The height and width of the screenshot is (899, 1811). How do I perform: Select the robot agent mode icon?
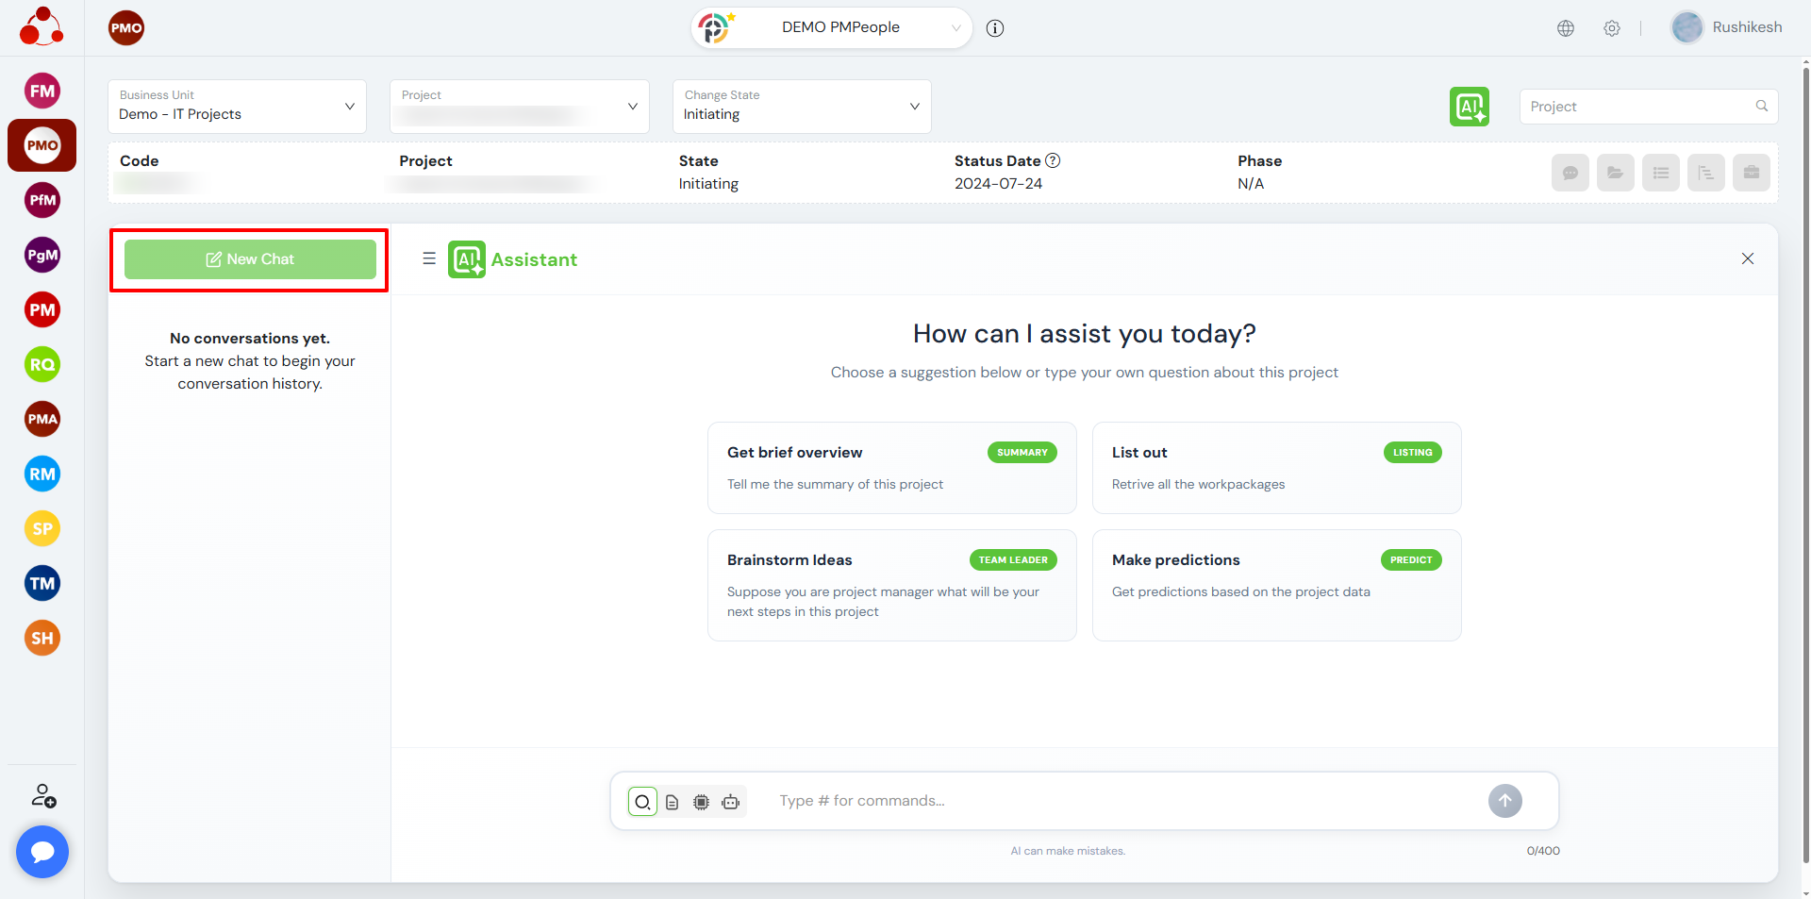[730, 802]
